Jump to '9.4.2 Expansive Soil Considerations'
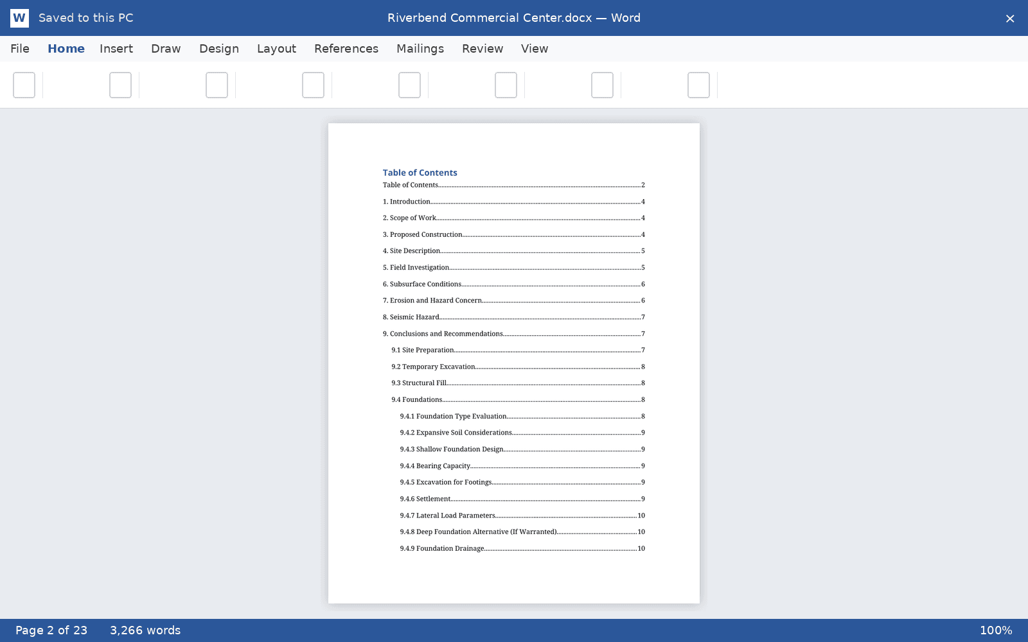The image size is (1028, 642). click(x=522, y=433)
